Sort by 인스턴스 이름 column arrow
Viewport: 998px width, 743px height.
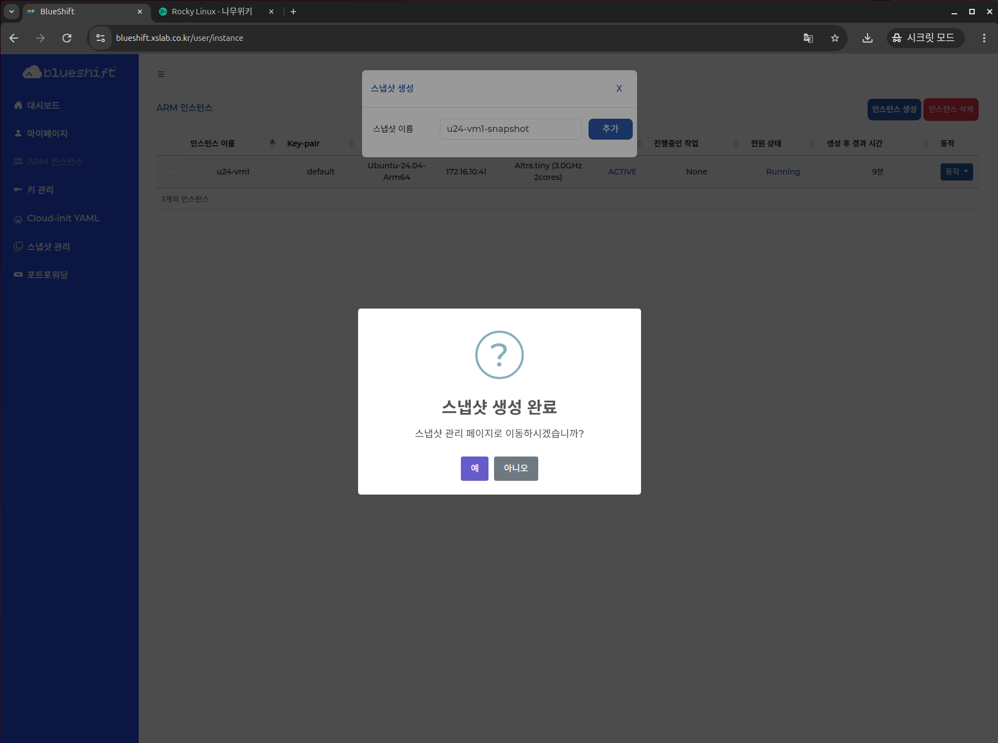(x=272, y=144)
